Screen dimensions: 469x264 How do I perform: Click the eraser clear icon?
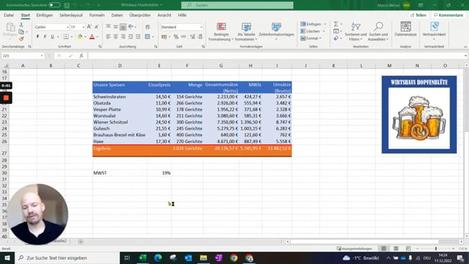point(336,38)
